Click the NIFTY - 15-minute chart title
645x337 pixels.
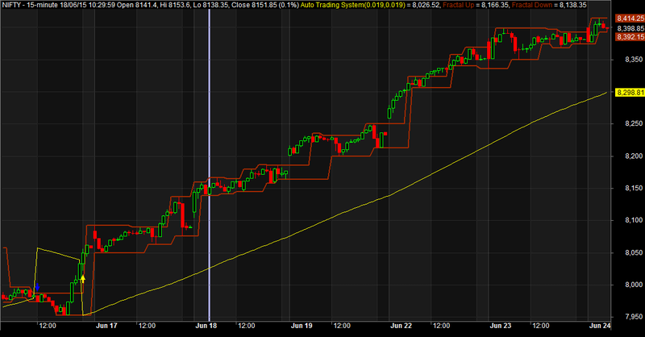(x=29, y=5)
